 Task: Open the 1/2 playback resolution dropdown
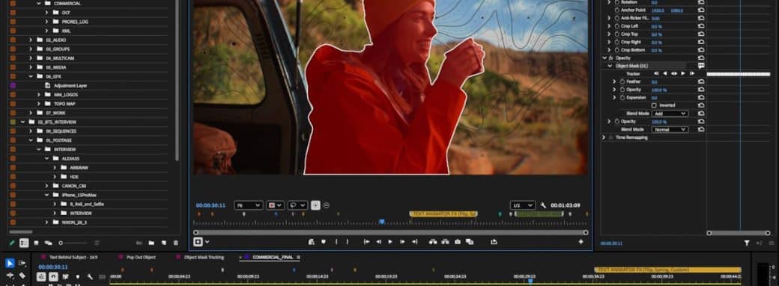(523, 205)
